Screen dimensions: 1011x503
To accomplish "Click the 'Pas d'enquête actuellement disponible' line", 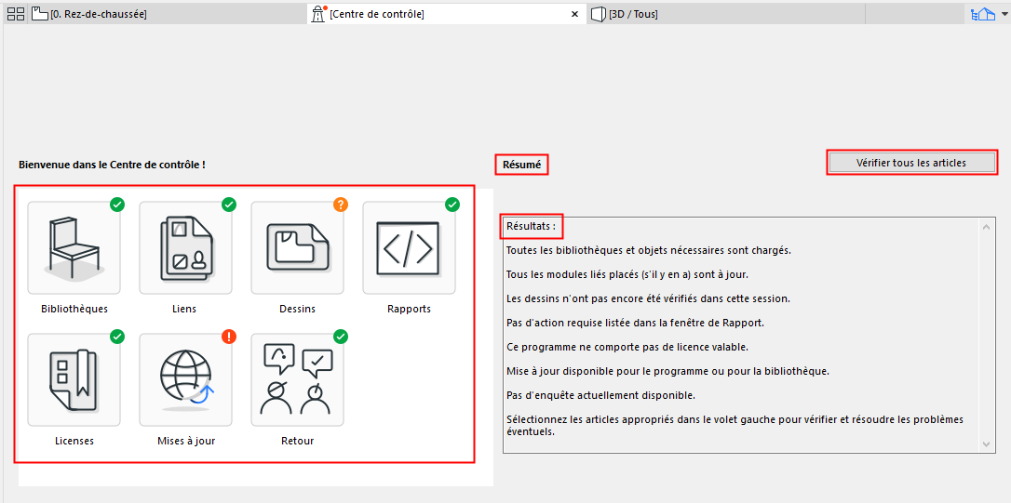I will [x=601, y=395].
